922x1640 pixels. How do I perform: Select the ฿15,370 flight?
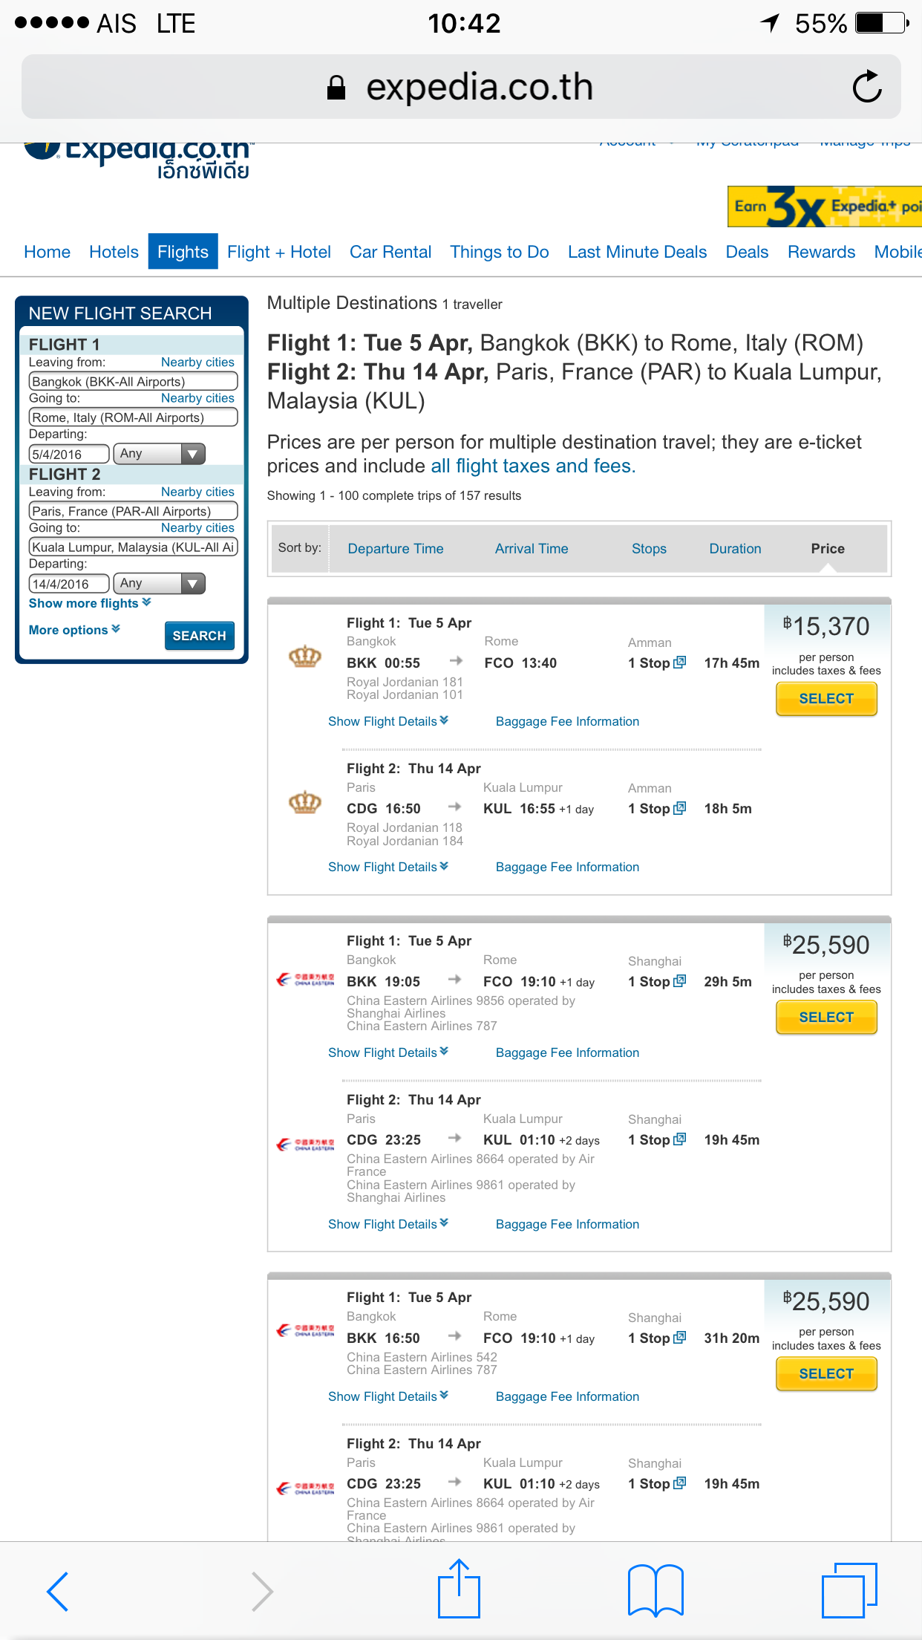826,699
